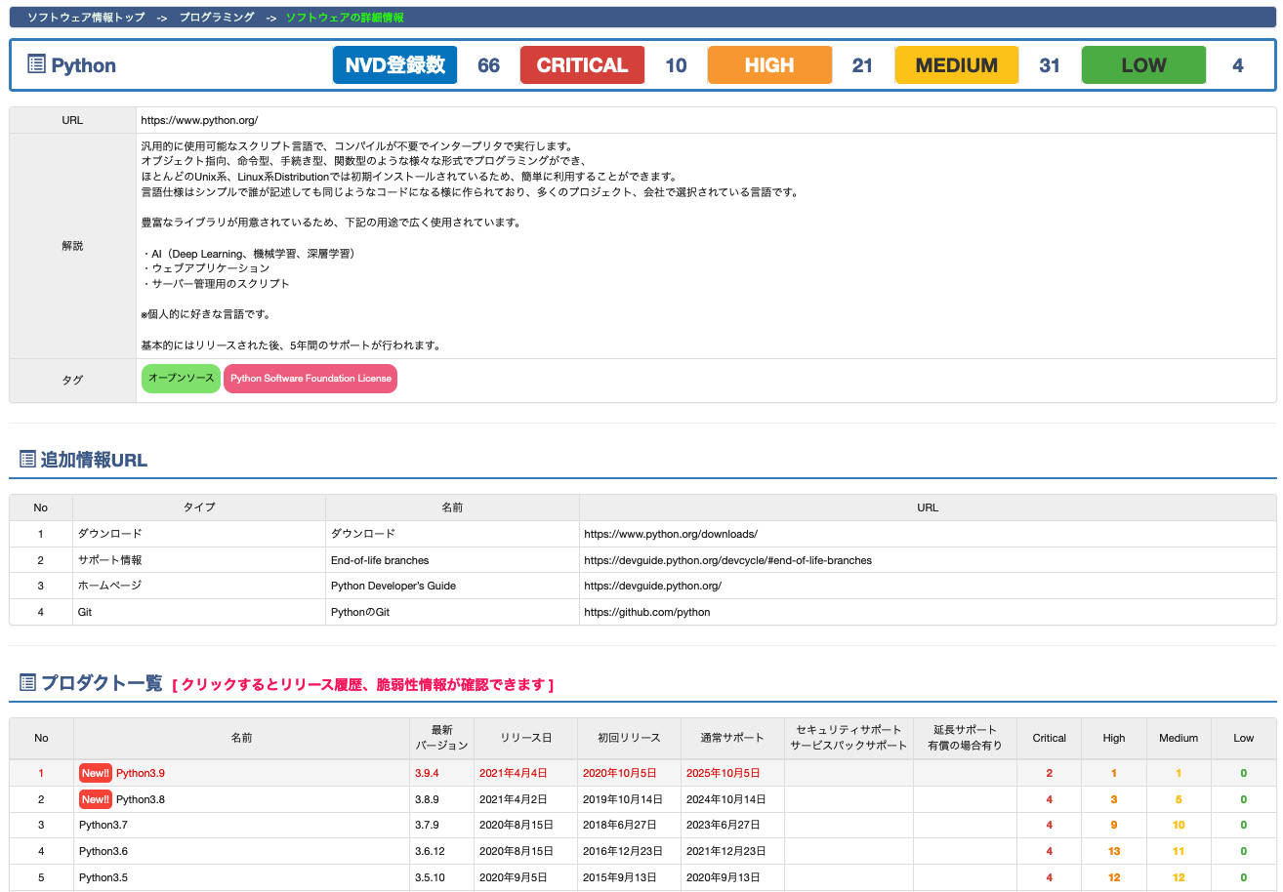1283x892 pixels.
Task: Select the オープンソース tag
Action: coord(182,379)
